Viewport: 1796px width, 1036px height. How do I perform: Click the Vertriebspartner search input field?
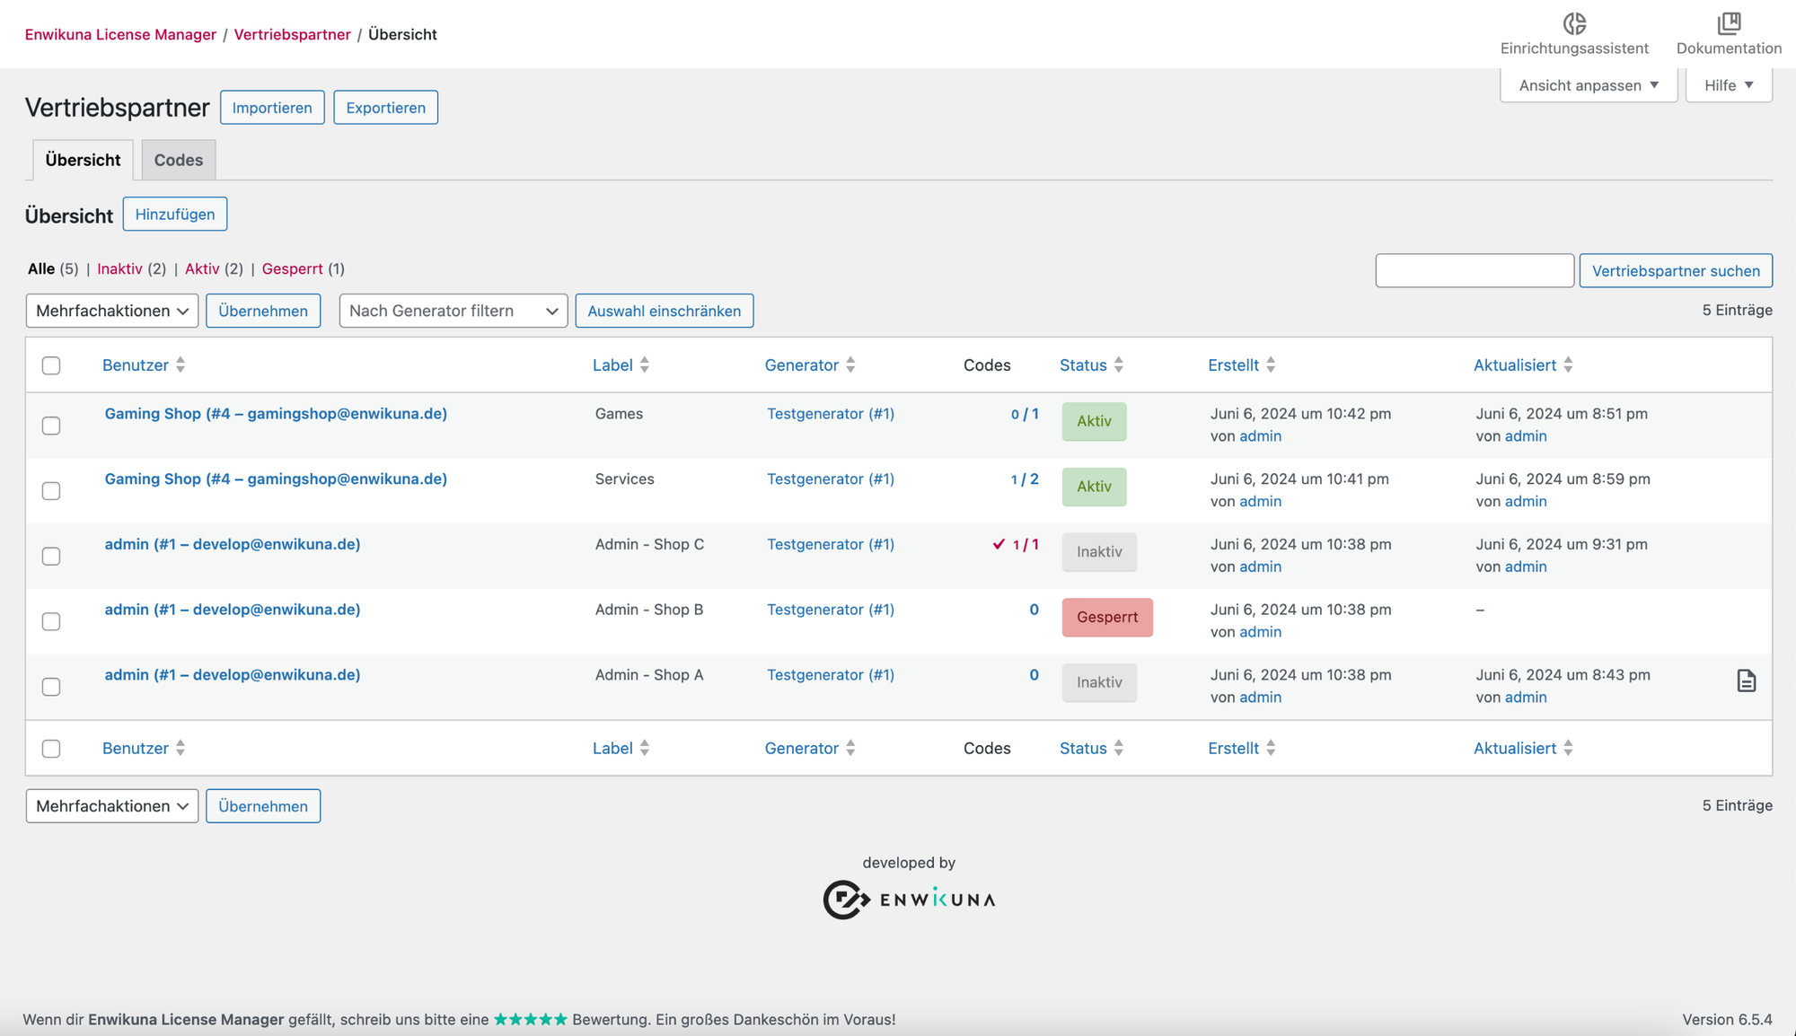coord(1475,270)
